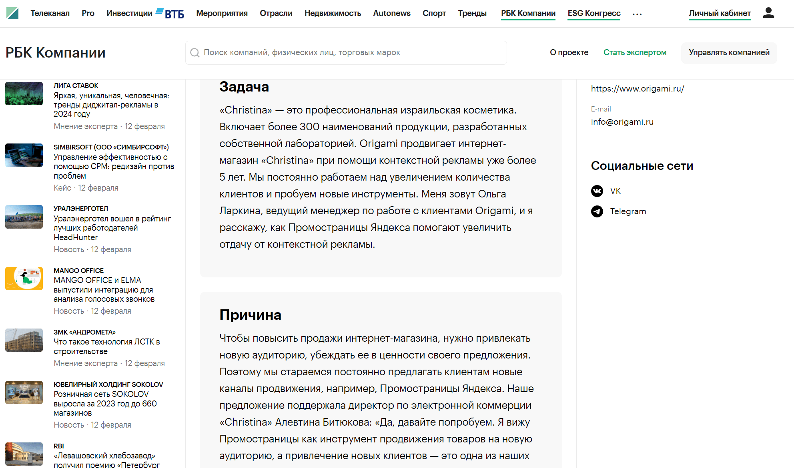Open Телеканал in the top menu
This screenshot has height=468, width=794.
click(x=50, y=13)
